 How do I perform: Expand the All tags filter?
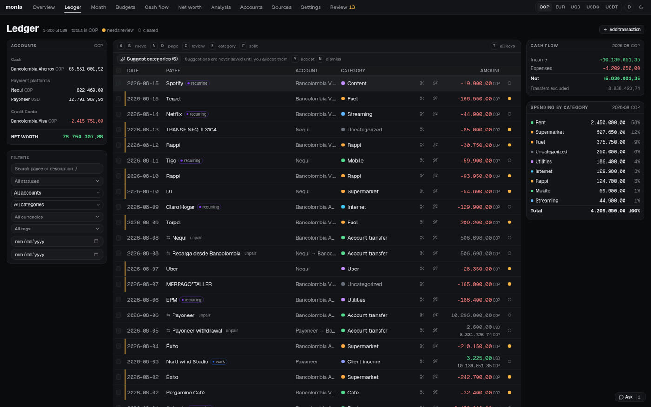[57, 229]
